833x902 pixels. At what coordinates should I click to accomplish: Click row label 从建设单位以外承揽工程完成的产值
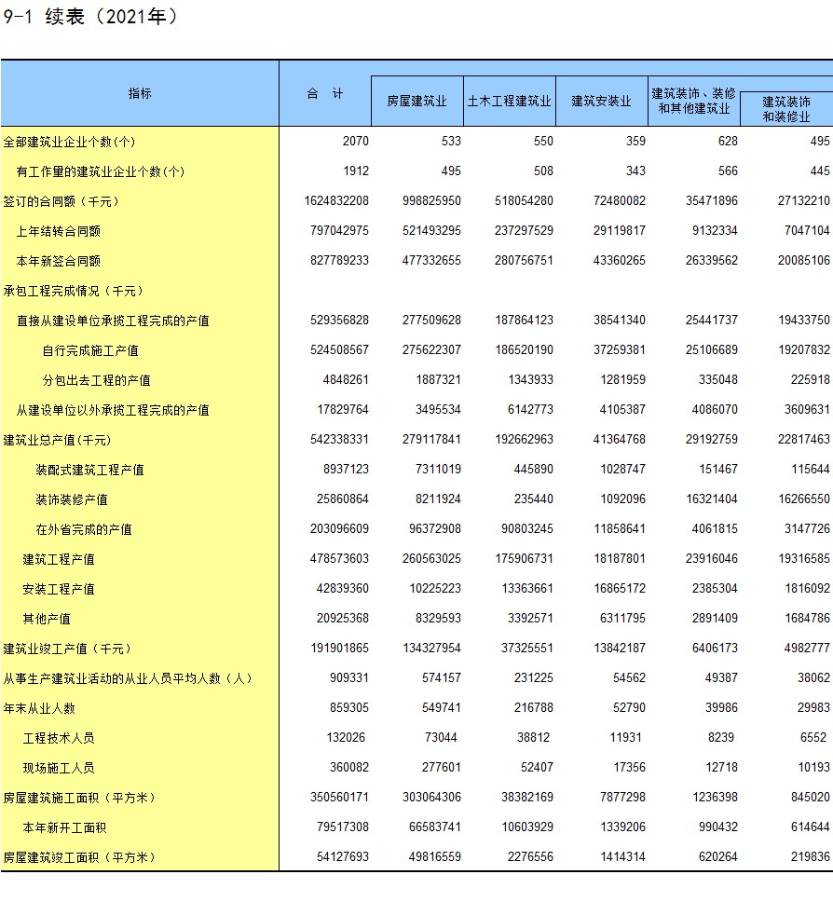[x=113, y=411]
